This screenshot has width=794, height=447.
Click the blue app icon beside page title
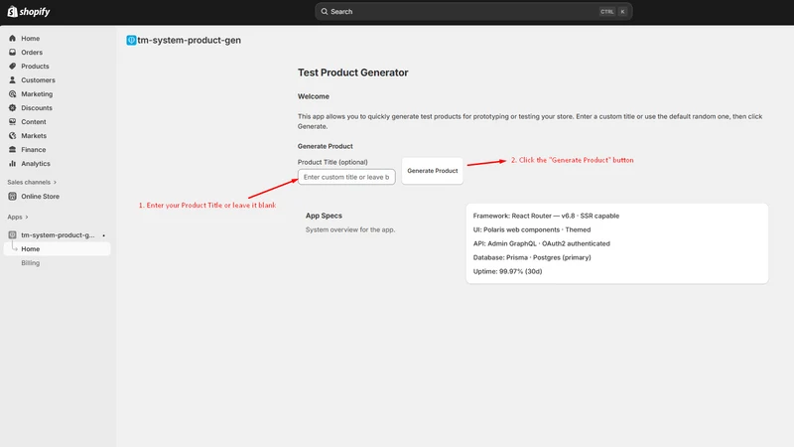[x=131, y=40]
